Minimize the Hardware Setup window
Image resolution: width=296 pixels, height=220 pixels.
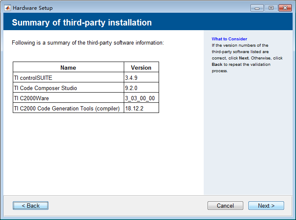click(x=257, y=8)
